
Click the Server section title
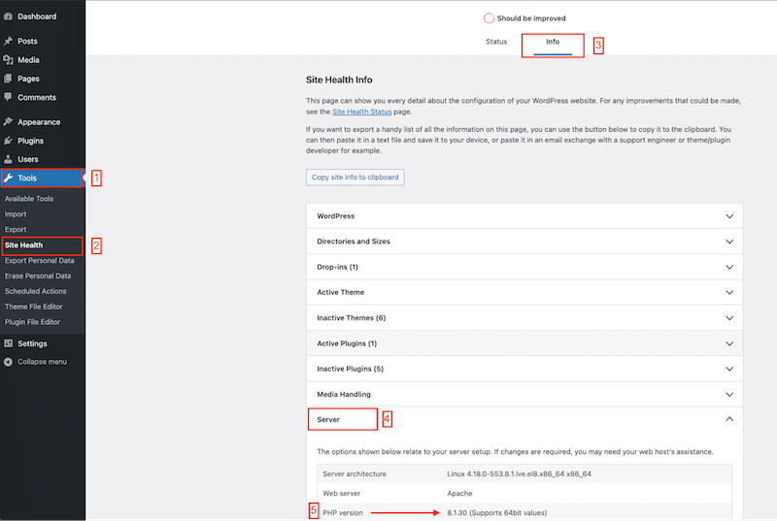(x=328, y=419)
